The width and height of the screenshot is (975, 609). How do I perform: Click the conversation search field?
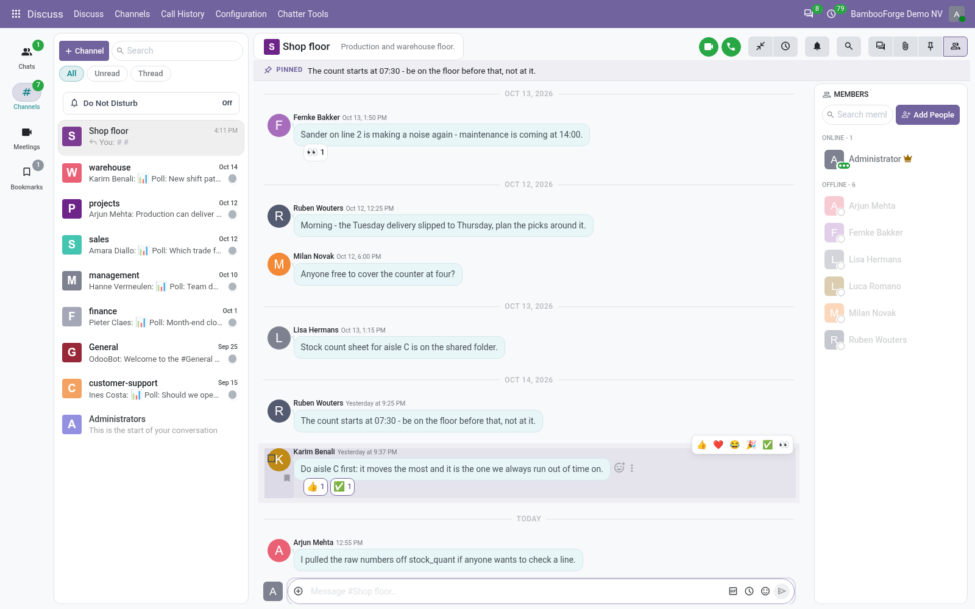point(177,51)
